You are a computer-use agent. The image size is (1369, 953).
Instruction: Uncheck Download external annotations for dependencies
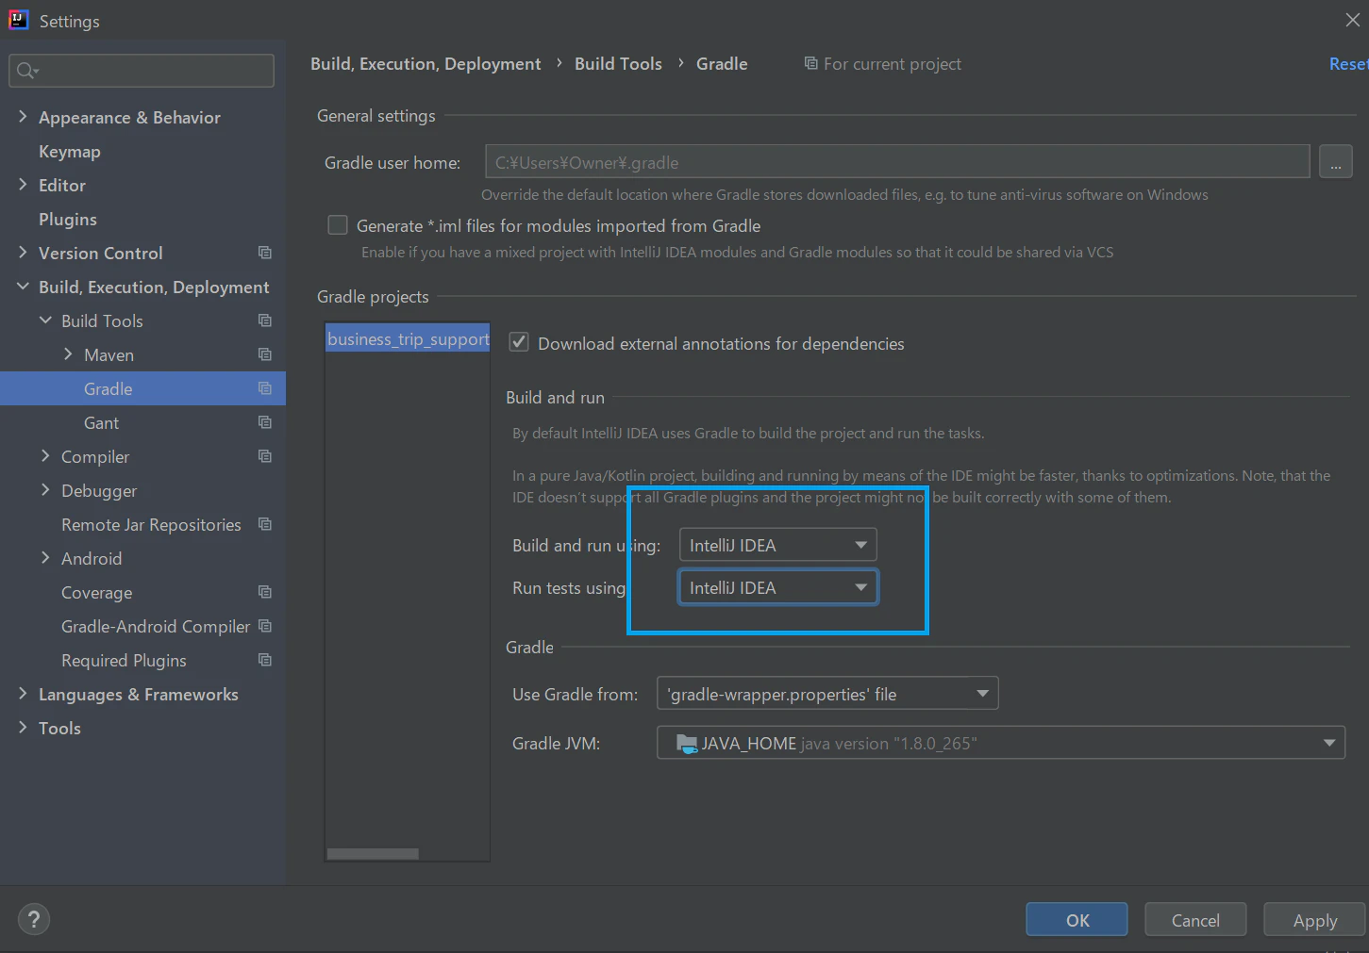(x=519, y=343)
